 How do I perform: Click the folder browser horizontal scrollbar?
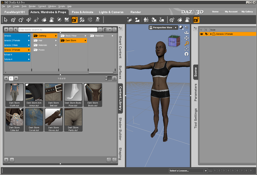(x=101, y=72)
